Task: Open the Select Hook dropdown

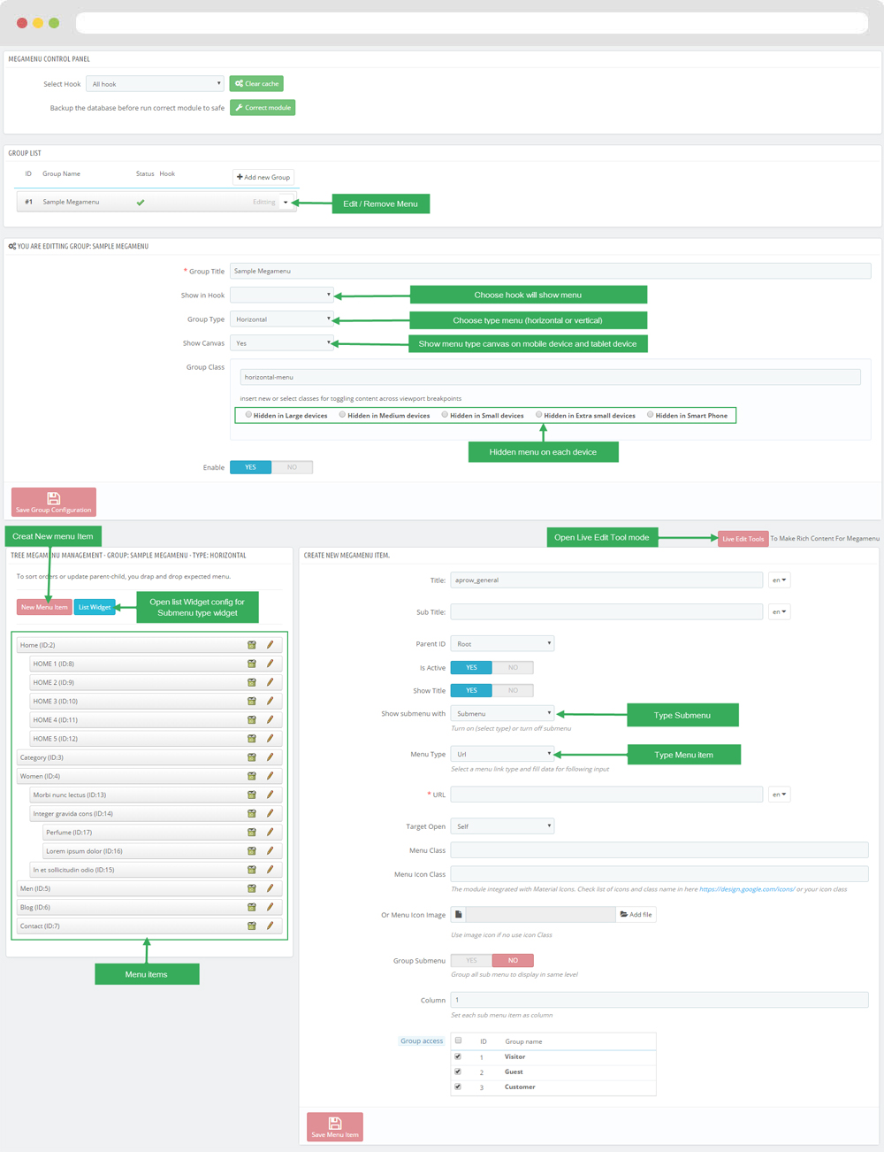Action: point(155,84)
